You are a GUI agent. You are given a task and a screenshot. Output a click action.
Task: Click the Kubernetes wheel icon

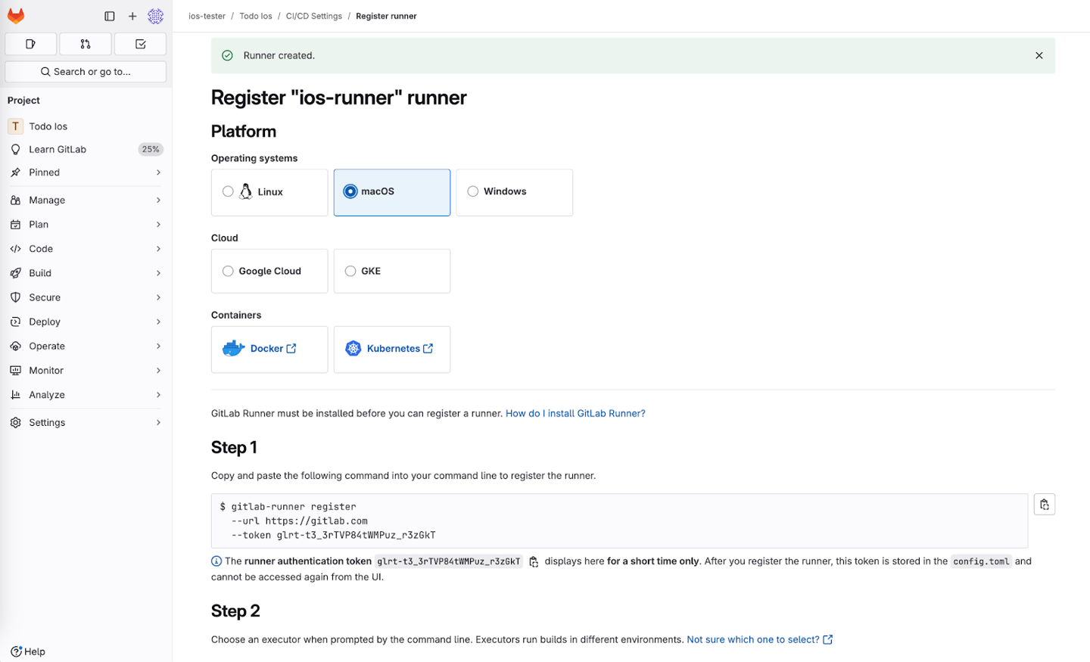pyautogui.click(x=353, y=348)
